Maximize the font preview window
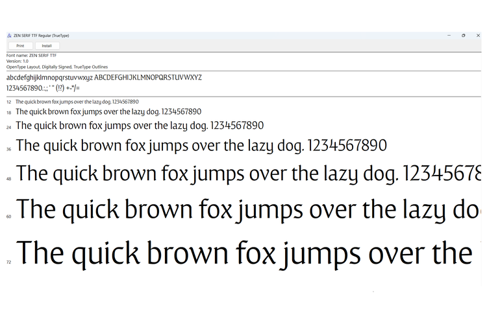Image resolution: width=487 pixels, height=324 pixels. point(463,36)
